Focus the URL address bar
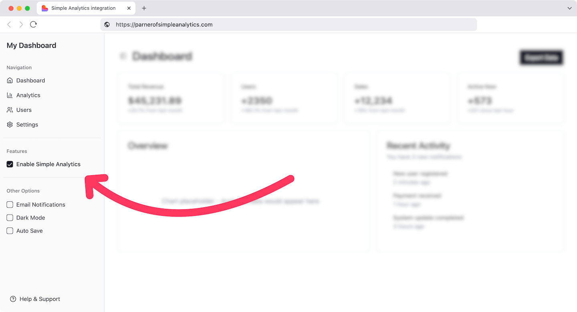This screenshot has width=577, height=312. point(288,24)
